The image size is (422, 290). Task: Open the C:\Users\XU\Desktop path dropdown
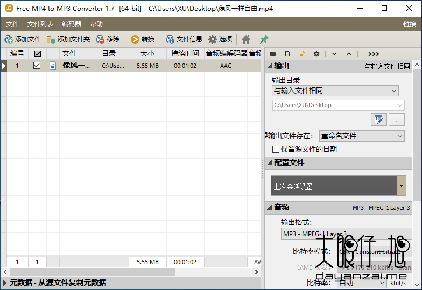(x=338, y=105)
